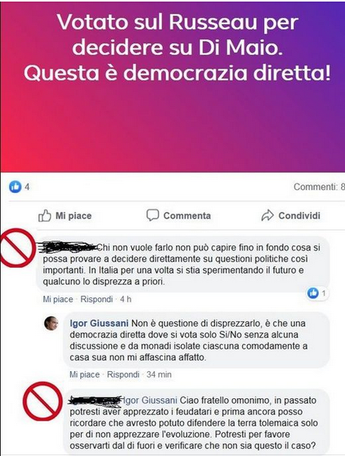Click the 4 h timestamp

click(126, 299)
